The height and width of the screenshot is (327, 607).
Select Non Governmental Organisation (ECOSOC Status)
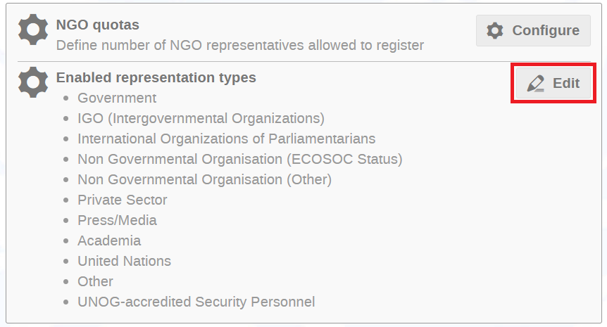(x=240, y=159)
